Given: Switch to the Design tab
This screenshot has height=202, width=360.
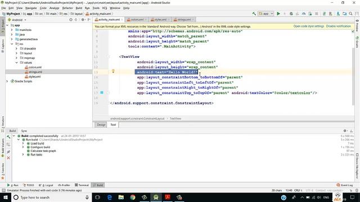Looking at the screenshot, I should 101,125.
